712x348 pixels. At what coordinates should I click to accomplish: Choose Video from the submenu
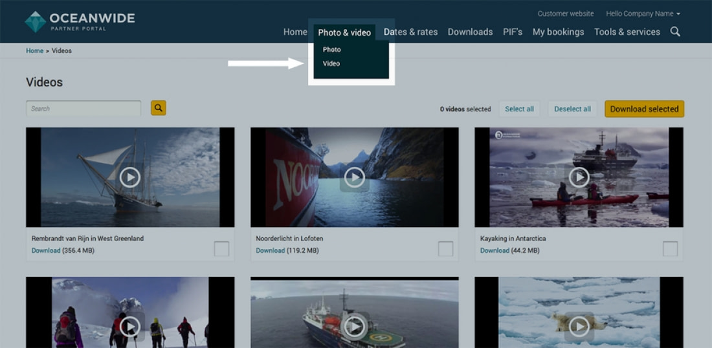[x=331, y=63]
